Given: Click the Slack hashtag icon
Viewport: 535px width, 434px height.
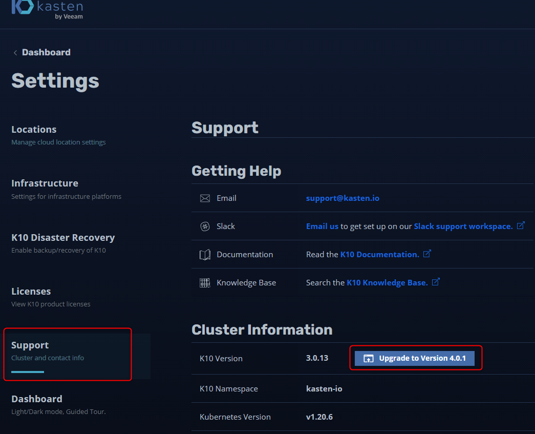Looking at the screenshot, I should [205, 226].
